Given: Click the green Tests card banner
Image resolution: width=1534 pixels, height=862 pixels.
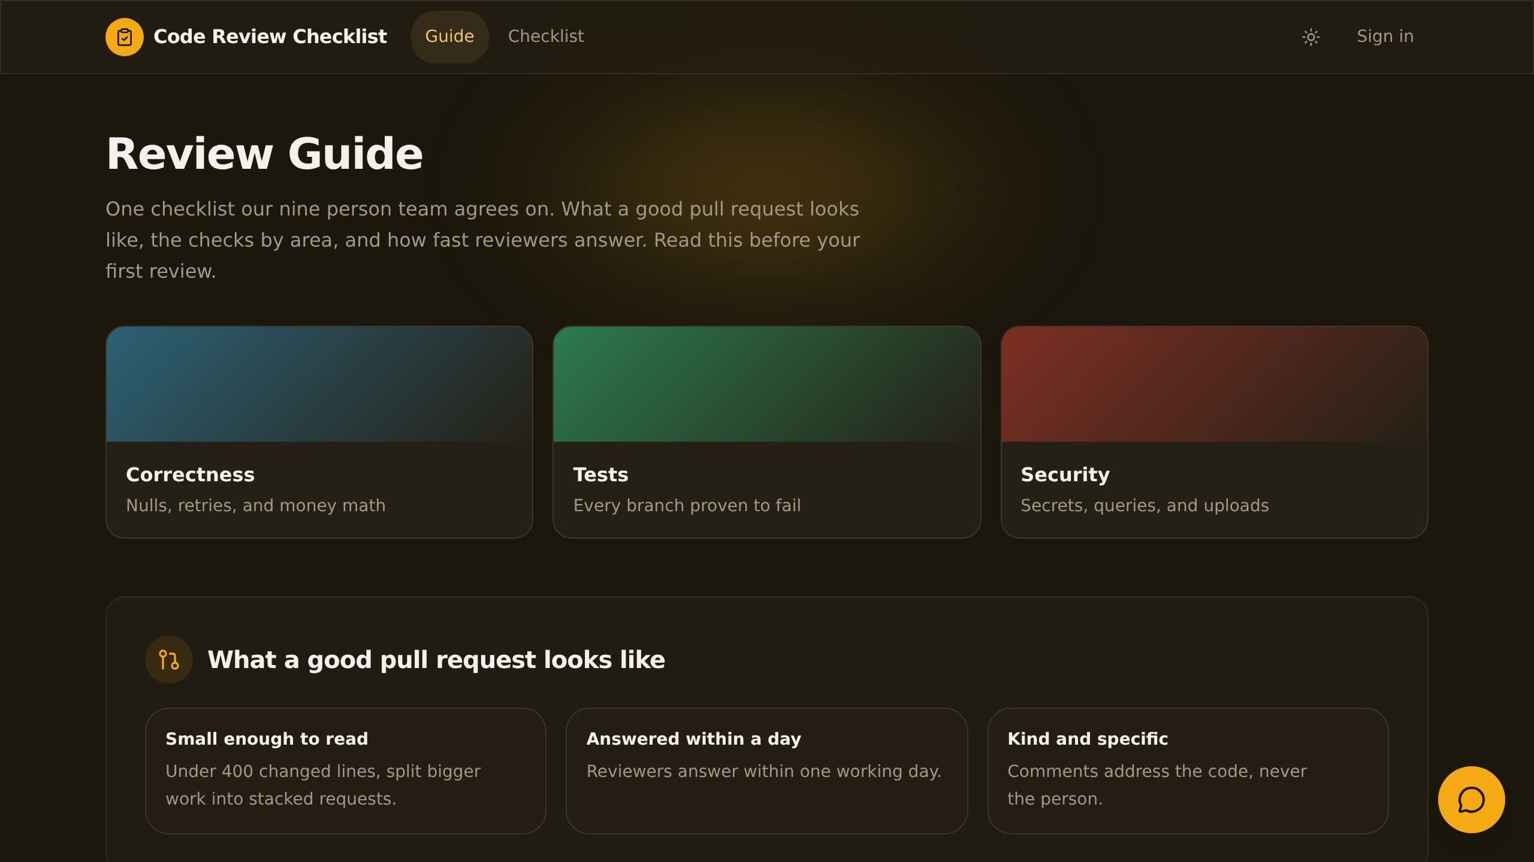Looking at the screenshot, I should (766, 384).
